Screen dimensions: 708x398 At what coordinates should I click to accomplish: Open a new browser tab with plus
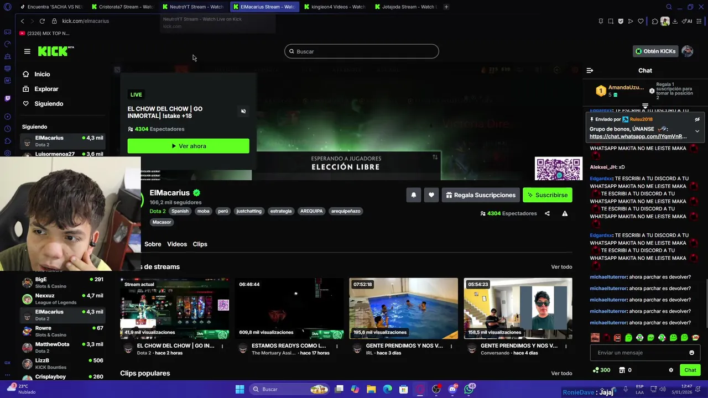[x=446, y=7]
